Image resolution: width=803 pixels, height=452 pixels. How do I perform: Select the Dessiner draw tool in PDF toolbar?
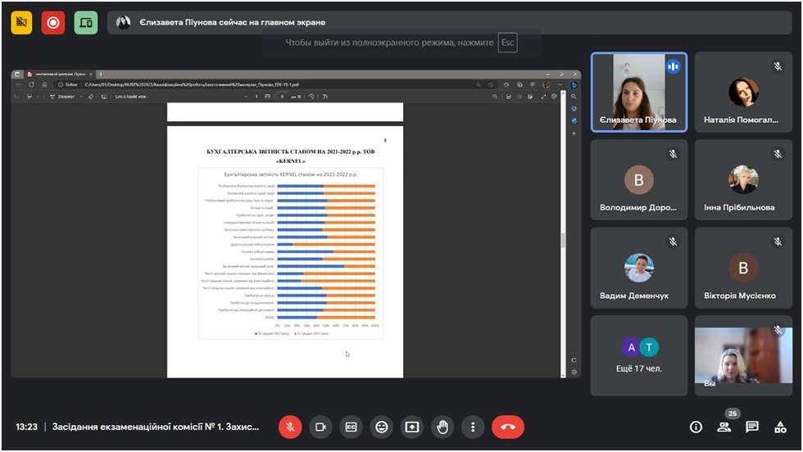[x=62, y=97]
